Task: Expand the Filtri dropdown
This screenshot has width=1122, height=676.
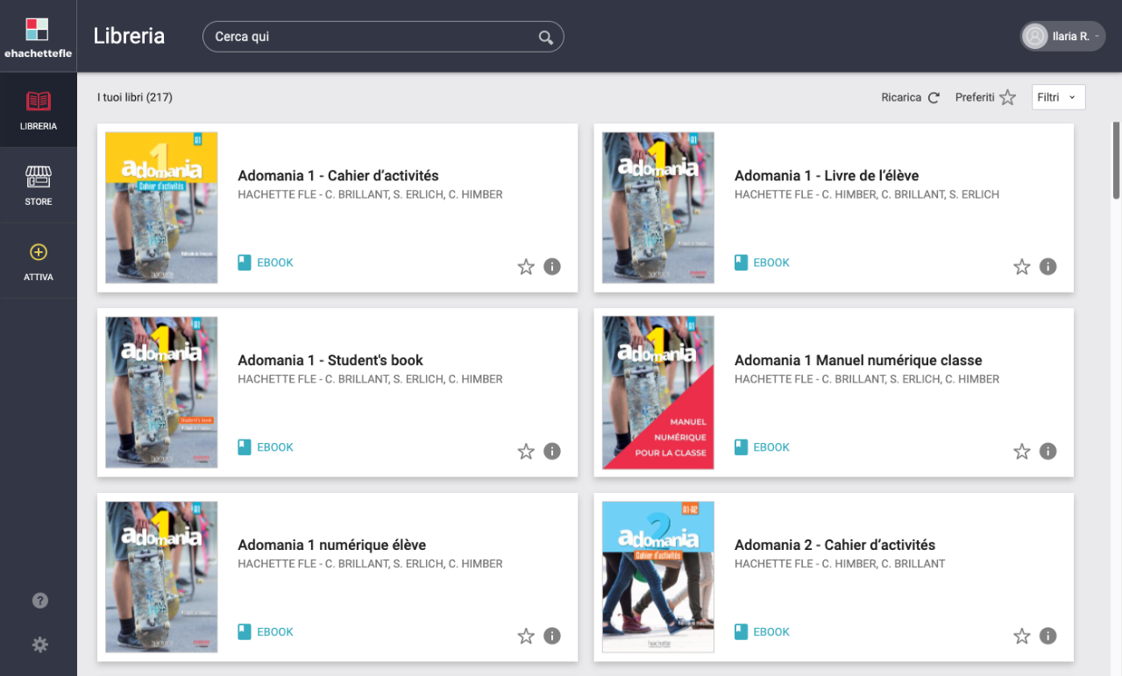Action: pyautogui.click(x=1058, y=97)
